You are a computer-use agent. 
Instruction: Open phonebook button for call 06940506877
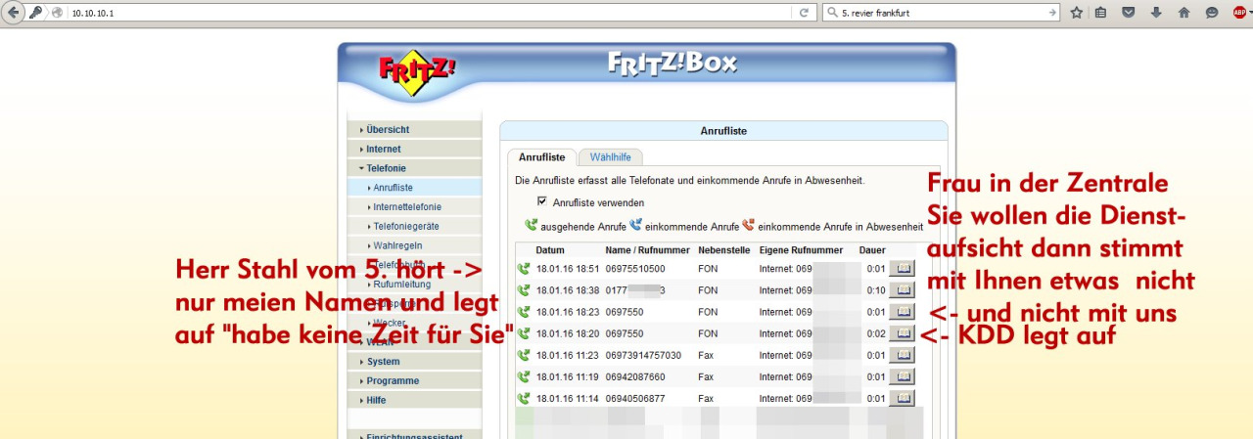point(901,398)
